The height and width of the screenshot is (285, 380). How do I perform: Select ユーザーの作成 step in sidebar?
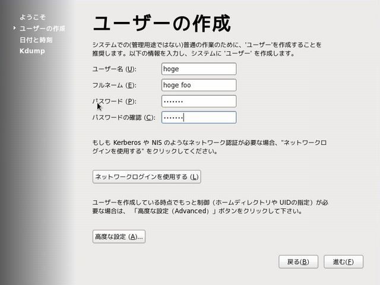click(x=42, y=28)
